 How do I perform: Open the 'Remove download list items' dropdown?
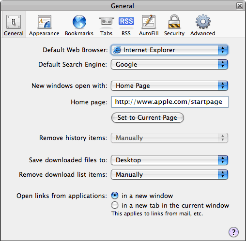[169, 174]
